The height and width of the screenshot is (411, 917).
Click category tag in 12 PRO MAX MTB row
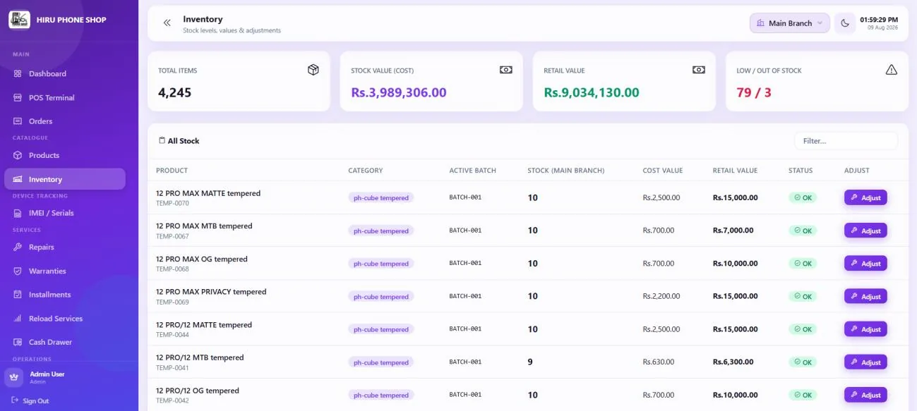(x=380, y=231)
